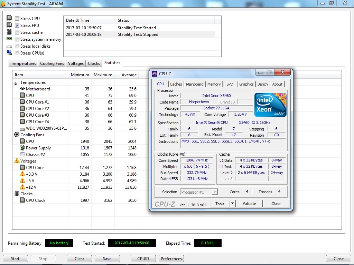The width and height of the screenshot is (354, 265).
Task: Click the Stress cache chip icon
Action: click(x=9, y=32)
